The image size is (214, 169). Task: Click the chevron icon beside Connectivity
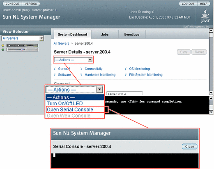[81, 69]
